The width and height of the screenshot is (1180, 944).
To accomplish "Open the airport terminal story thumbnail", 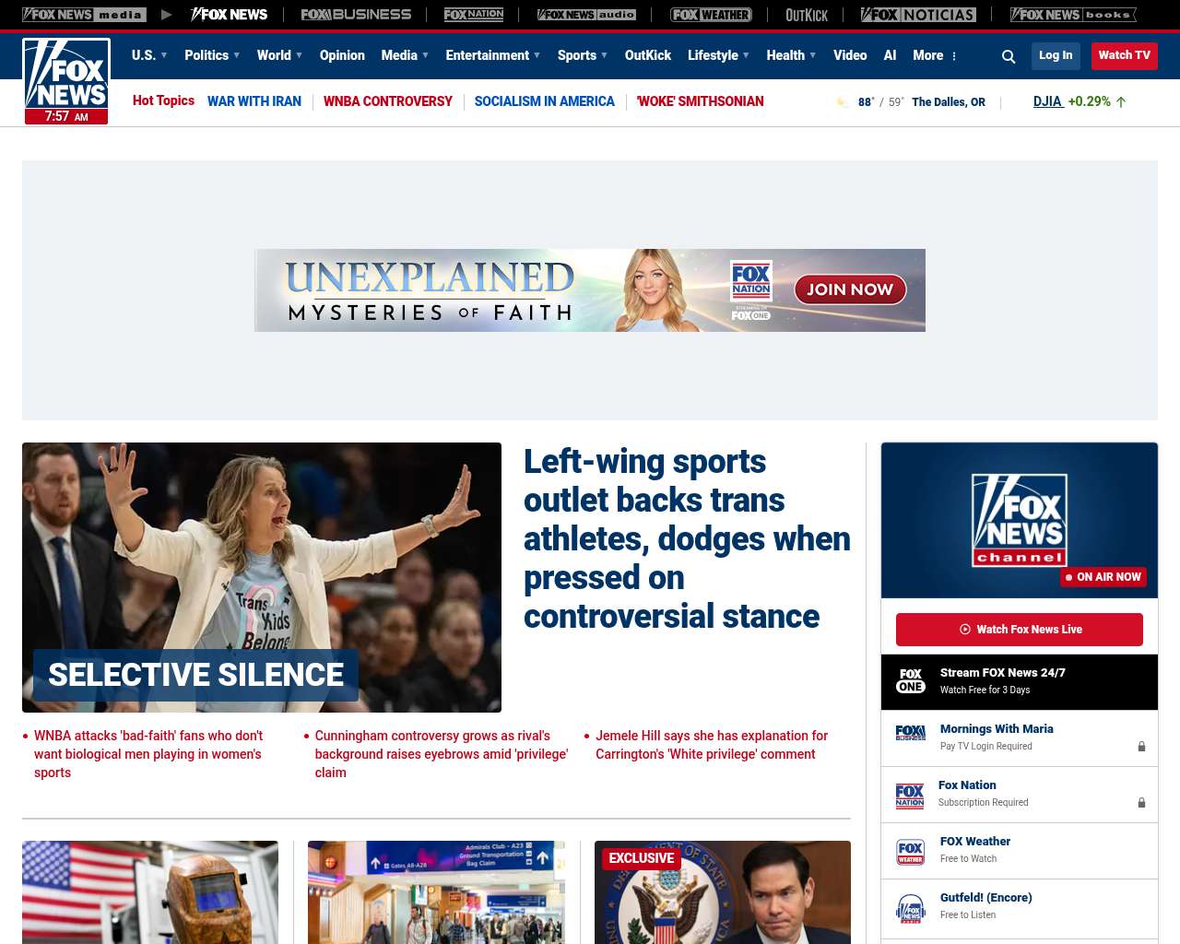I will [436, 892].
